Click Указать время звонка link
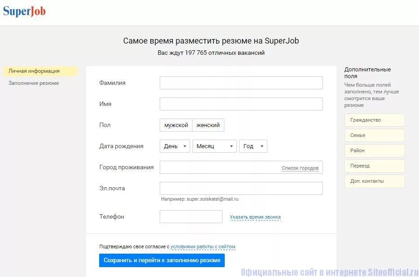The image size is (419, 277). pos(255,217)
